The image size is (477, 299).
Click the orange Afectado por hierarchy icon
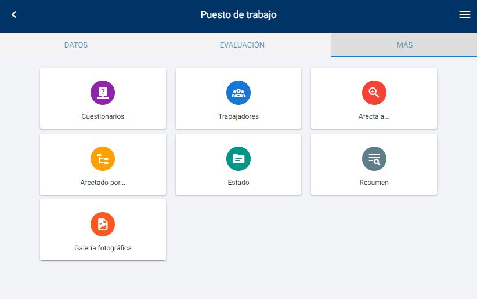coord(103,158)
